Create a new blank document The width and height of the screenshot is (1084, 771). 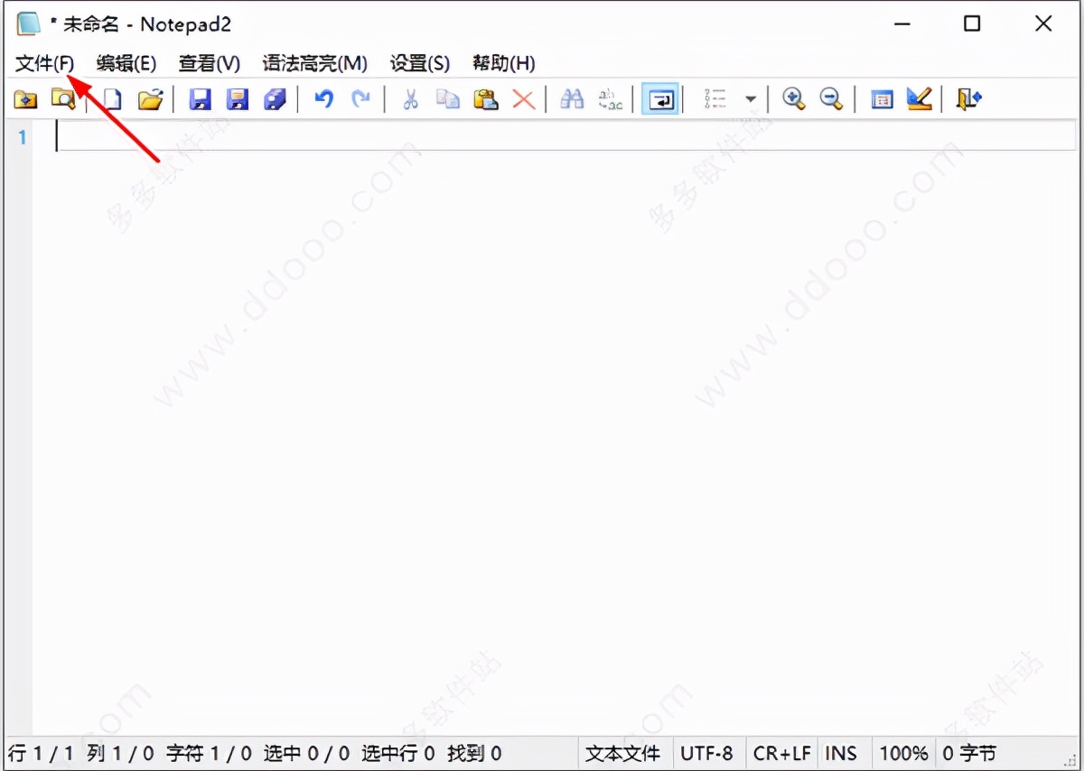pos(111,99)
